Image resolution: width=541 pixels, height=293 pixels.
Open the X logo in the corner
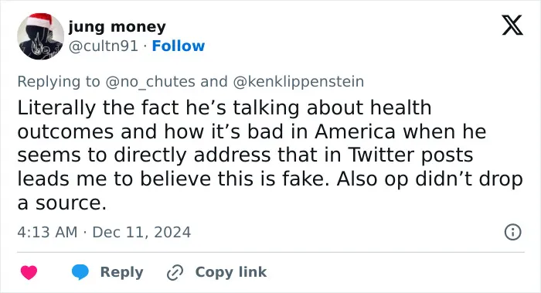(x=512, y=26)
